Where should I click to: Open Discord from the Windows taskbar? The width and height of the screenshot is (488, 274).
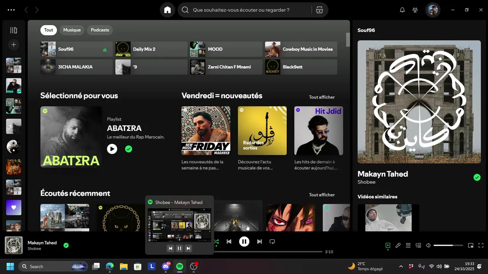[166, 266]
